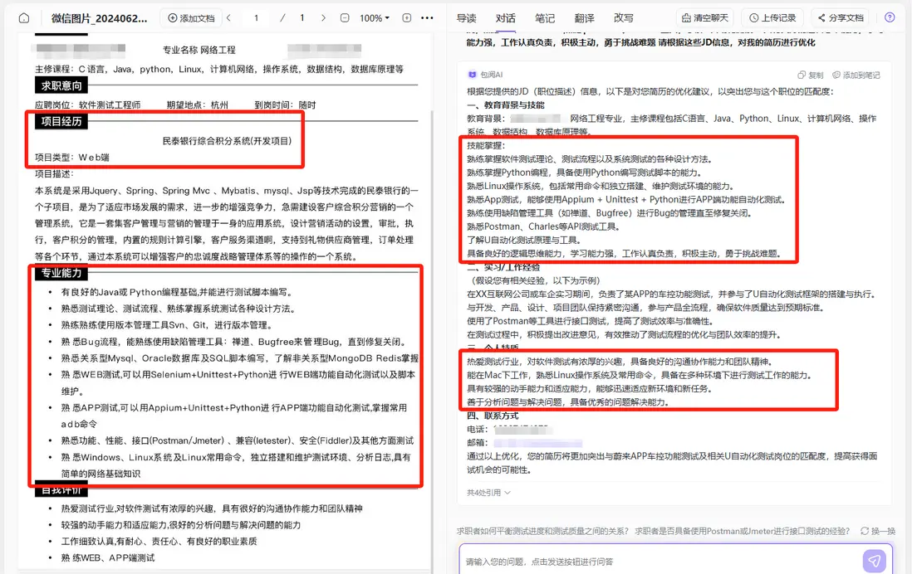Open the more options ellipsis menu

(x=427, y=18)
